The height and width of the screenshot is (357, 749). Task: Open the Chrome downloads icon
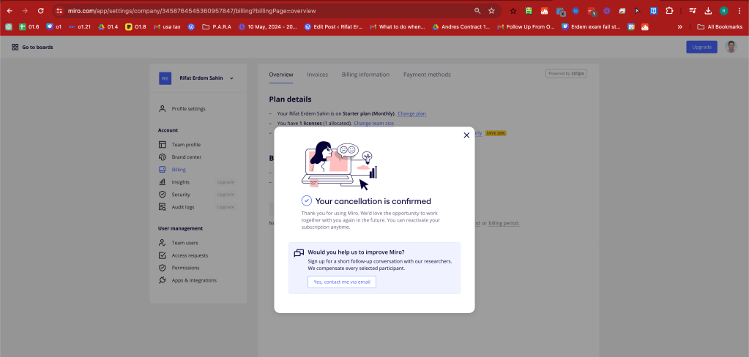point(709,11)
